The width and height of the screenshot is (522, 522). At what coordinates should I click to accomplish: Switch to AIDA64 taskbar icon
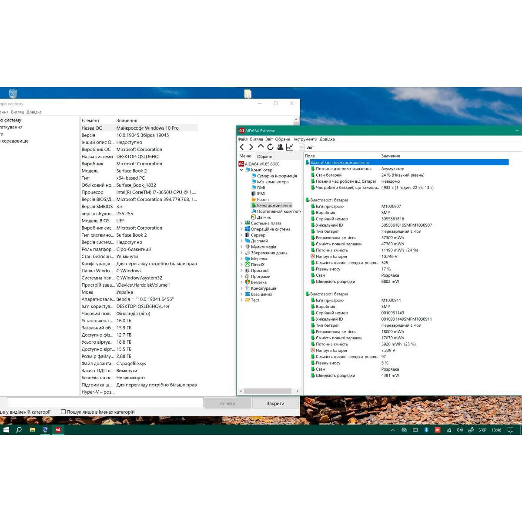pyautogui.click(x=58, y=430)
